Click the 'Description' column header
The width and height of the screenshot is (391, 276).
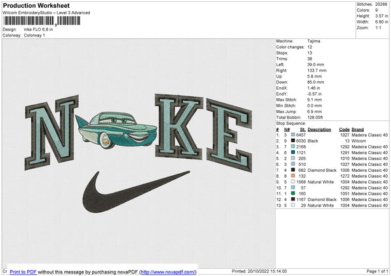click(319, 130)
